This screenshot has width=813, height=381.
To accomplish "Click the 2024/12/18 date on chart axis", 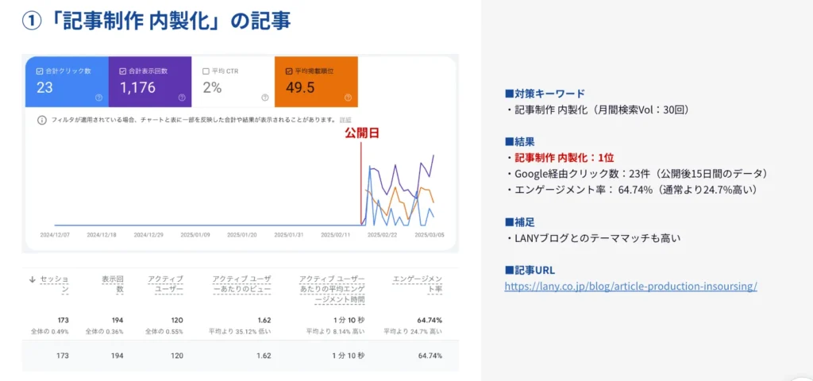I will tap(101, 234).
